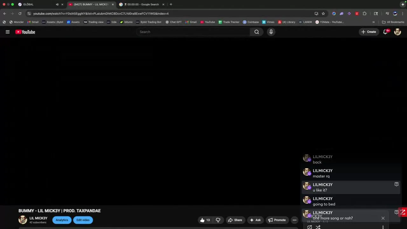Click the Promote button
The image size is (407, 229).
pos(277,220)
